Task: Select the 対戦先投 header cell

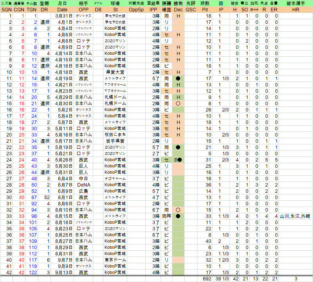Action: point(136,4)
